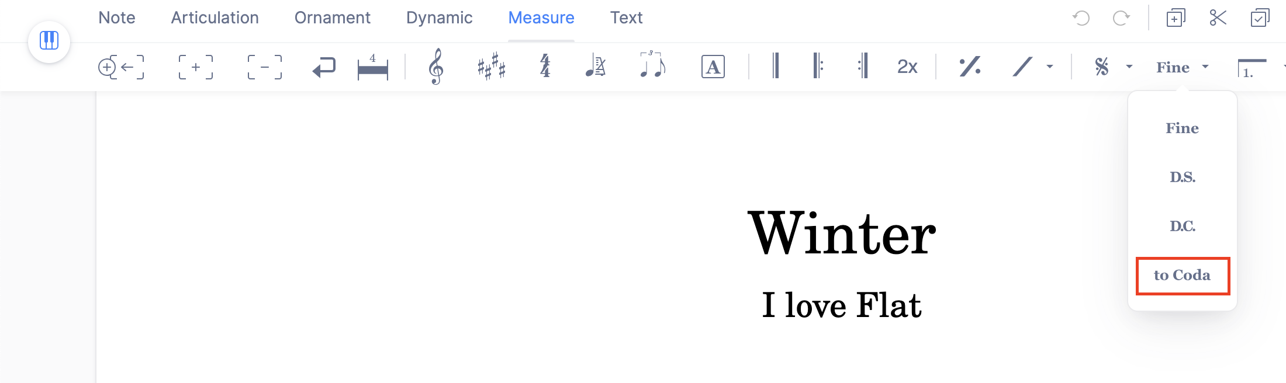The width and height of the screenshot is (1286, 383).
Task: Click the piano keyboard icon button
Action: click(x=49, y=41)
